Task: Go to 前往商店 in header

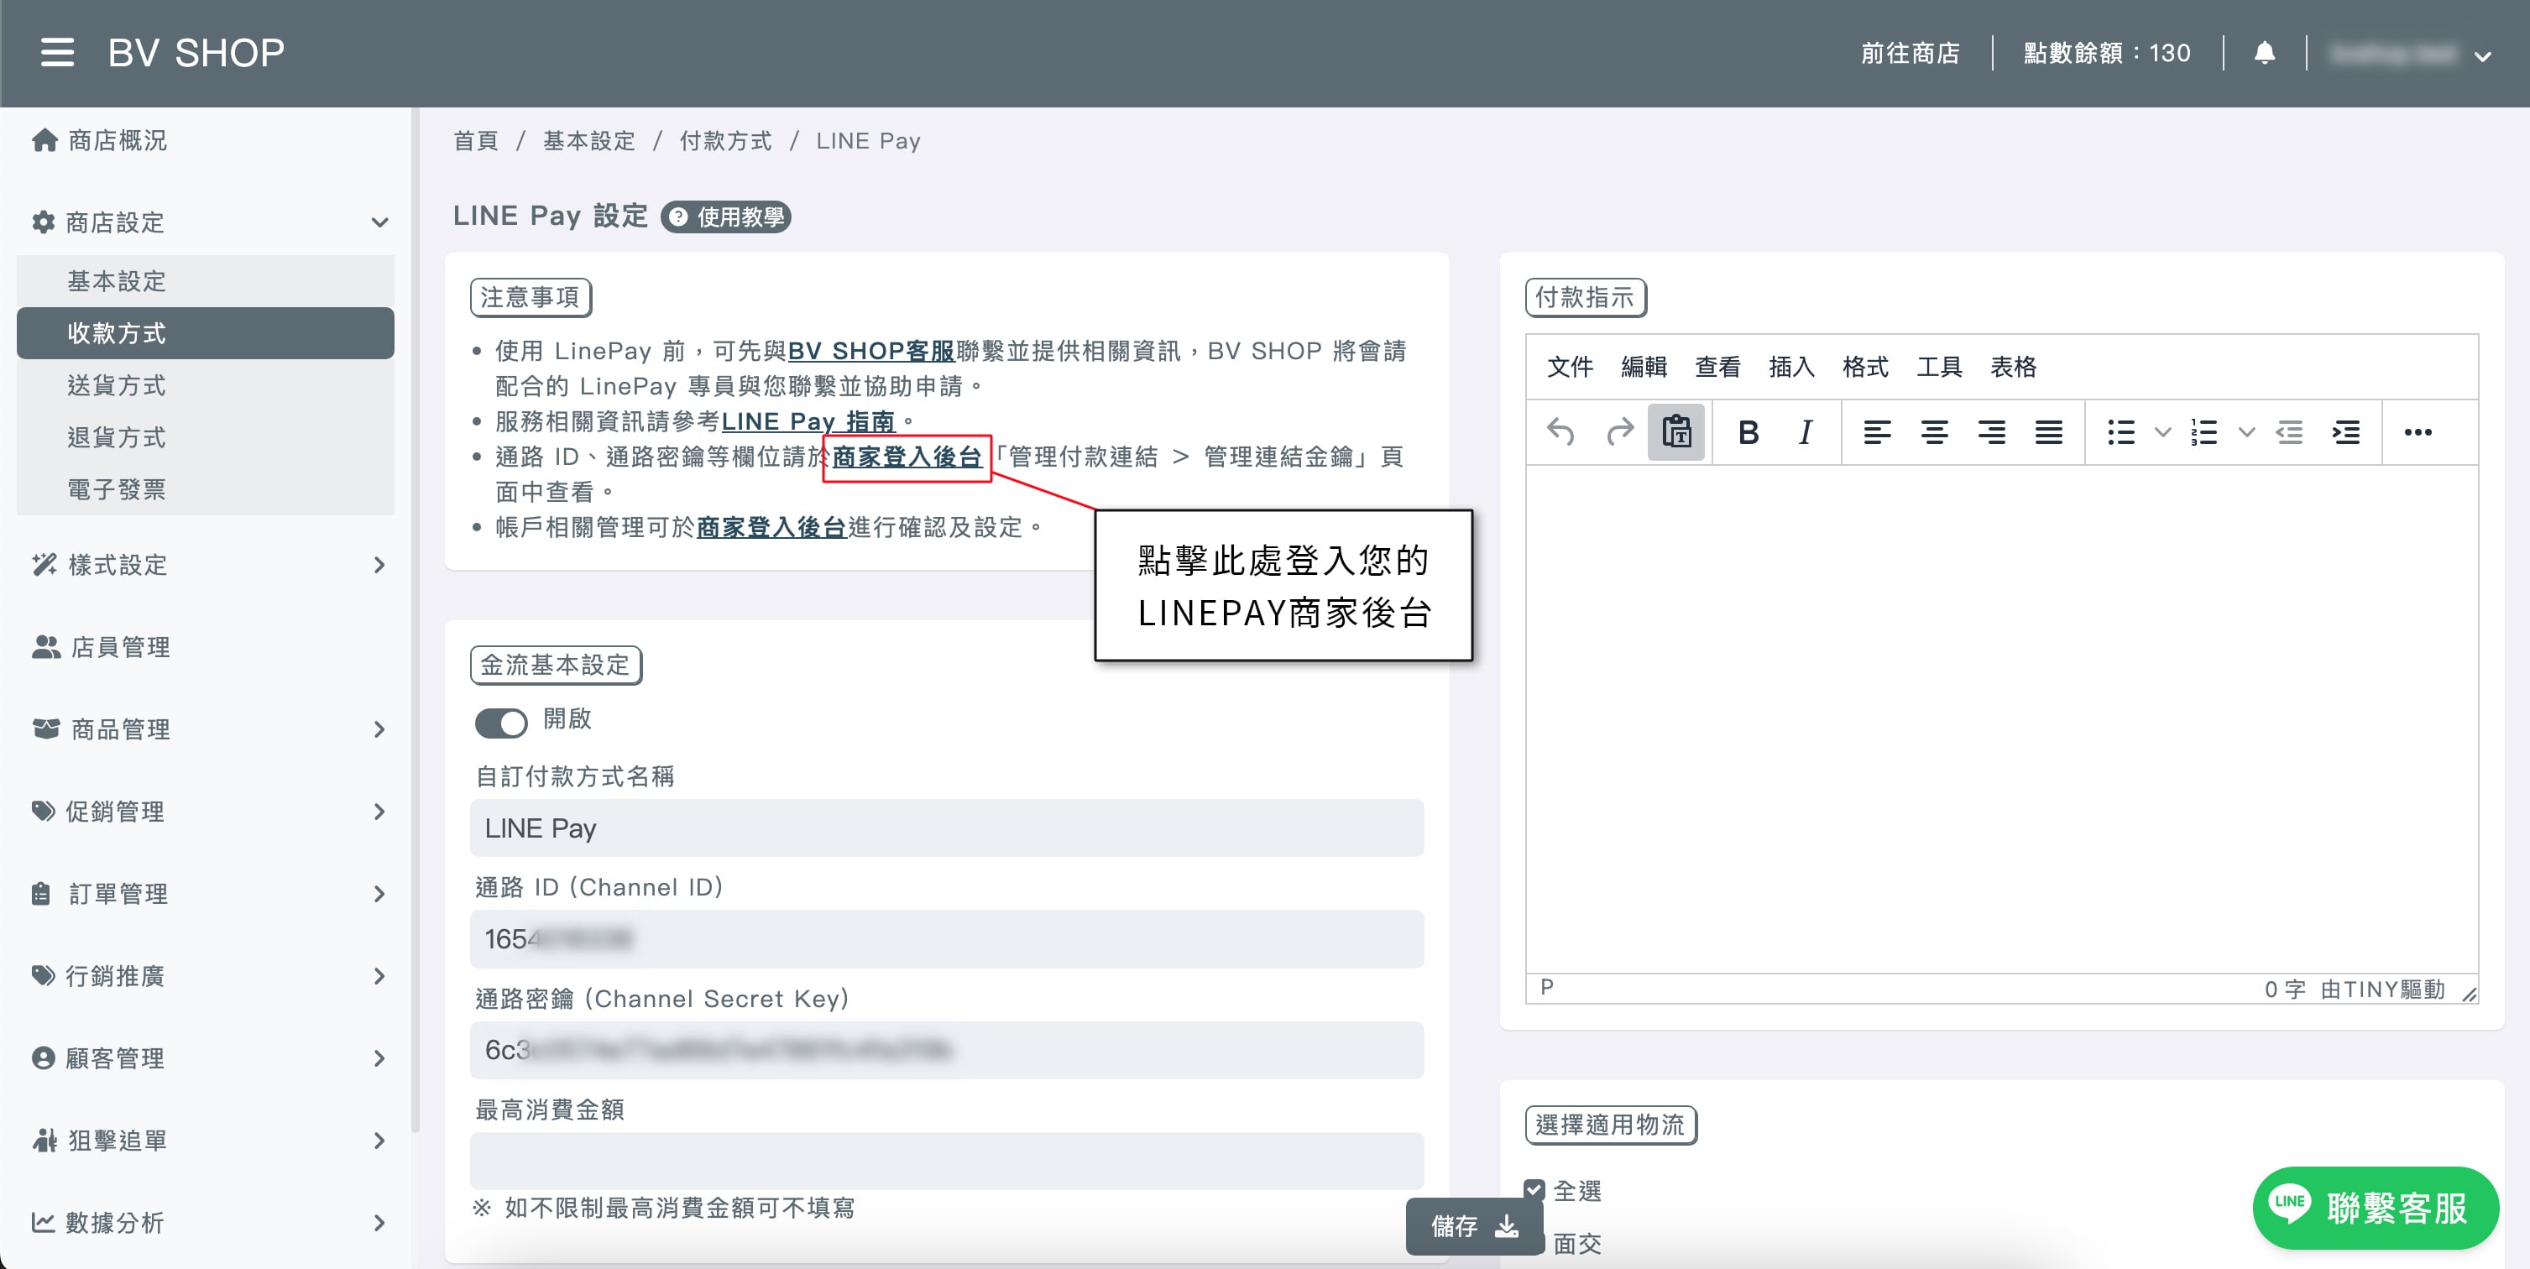Action: coord(1911,52)
